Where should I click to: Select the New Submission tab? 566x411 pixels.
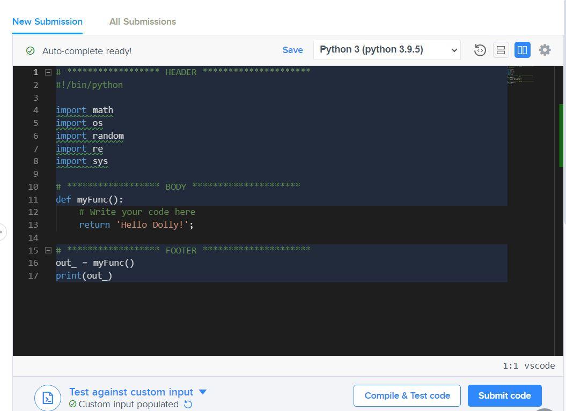[47, 21]
